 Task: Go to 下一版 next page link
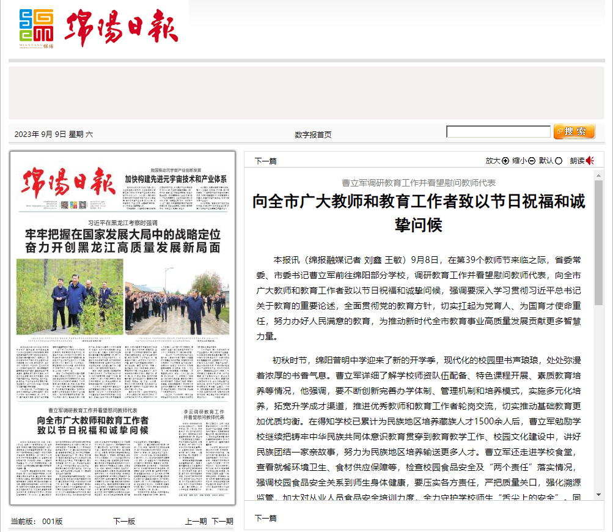[x=124, y=522]
